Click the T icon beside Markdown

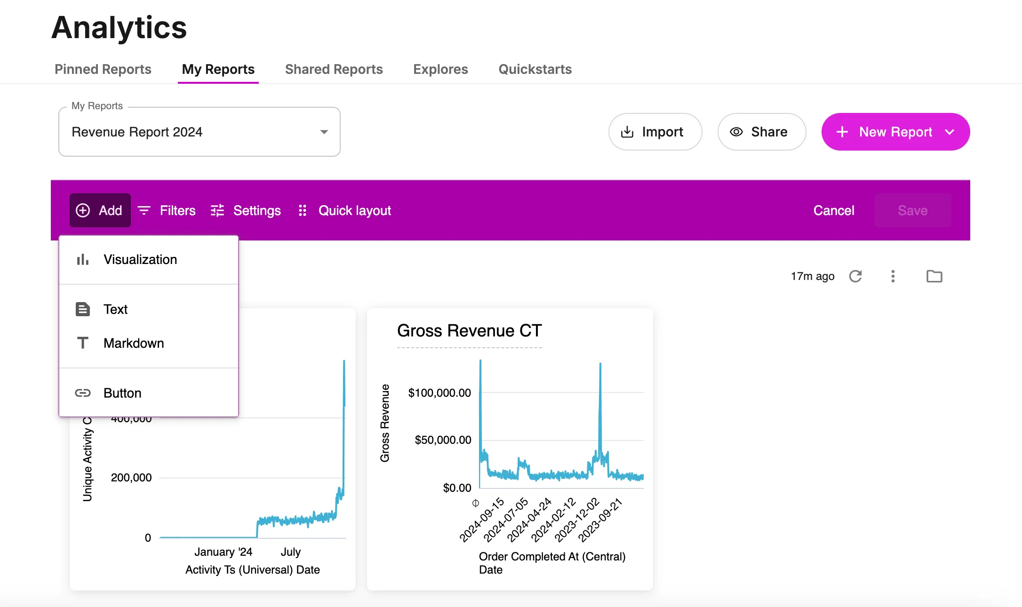(x=83, y=343)
